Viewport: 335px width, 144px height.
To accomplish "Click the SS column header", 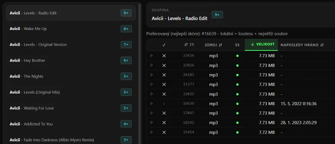I will [237, 45].
